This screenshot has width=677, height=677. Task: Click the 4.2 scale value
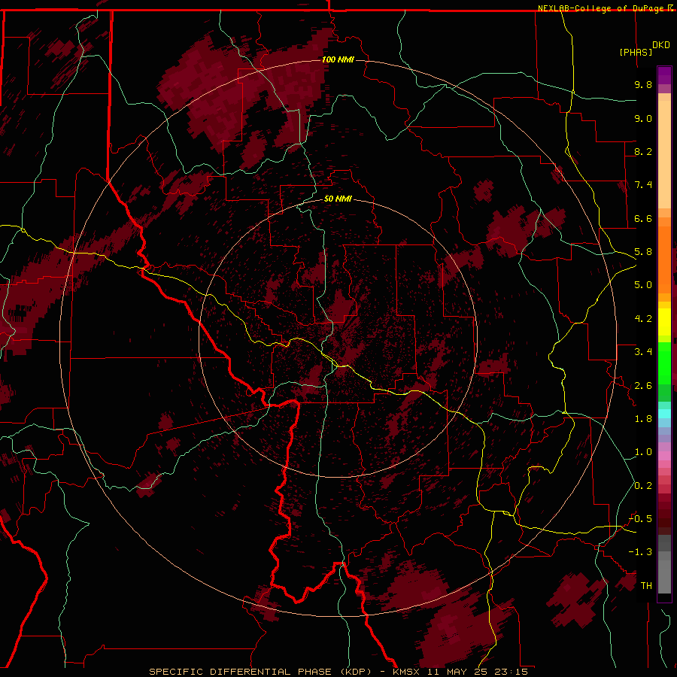coord(643,319)
